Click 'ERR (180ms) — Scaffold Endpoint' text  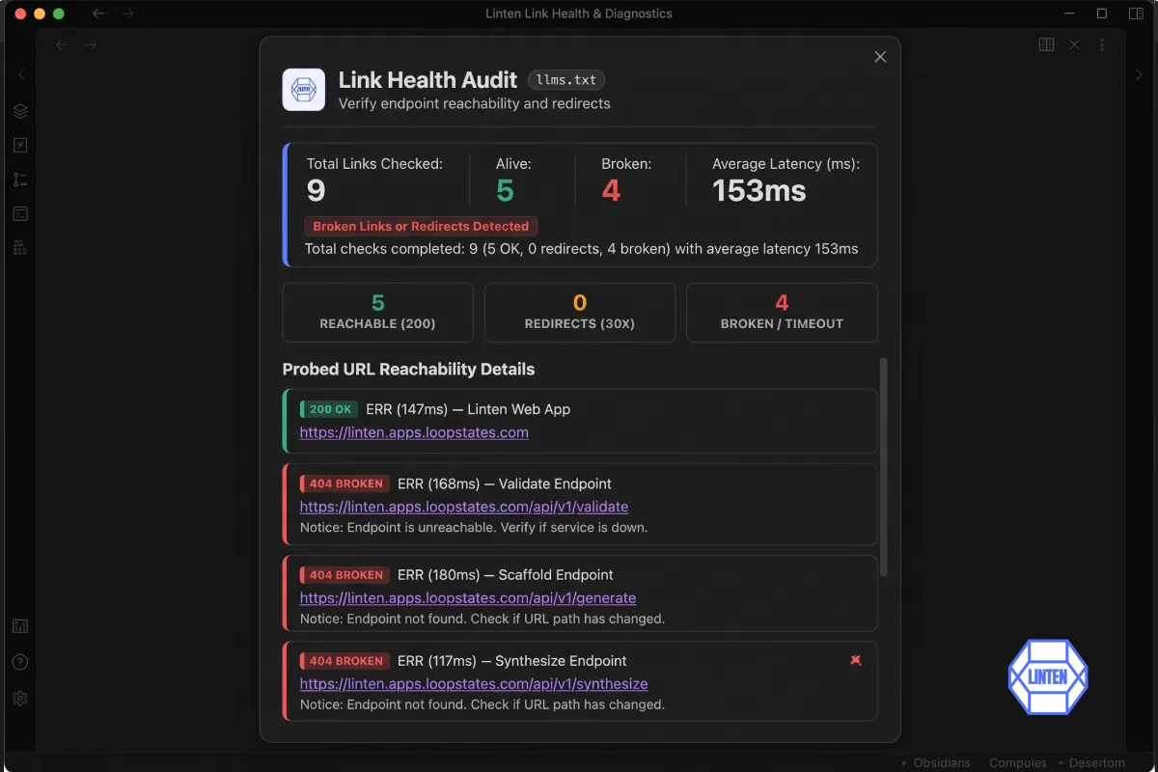(506, 574)
